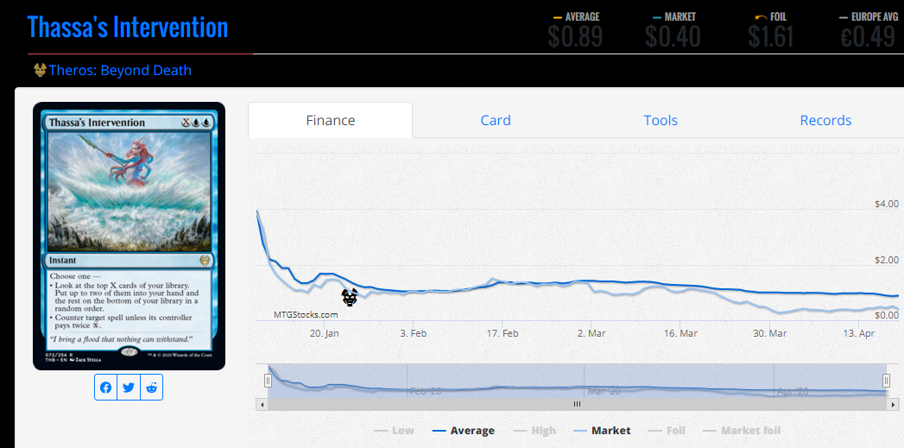Click the Thassa's Intervention card image
Viewport: 904px width, 448px height.
129,236
